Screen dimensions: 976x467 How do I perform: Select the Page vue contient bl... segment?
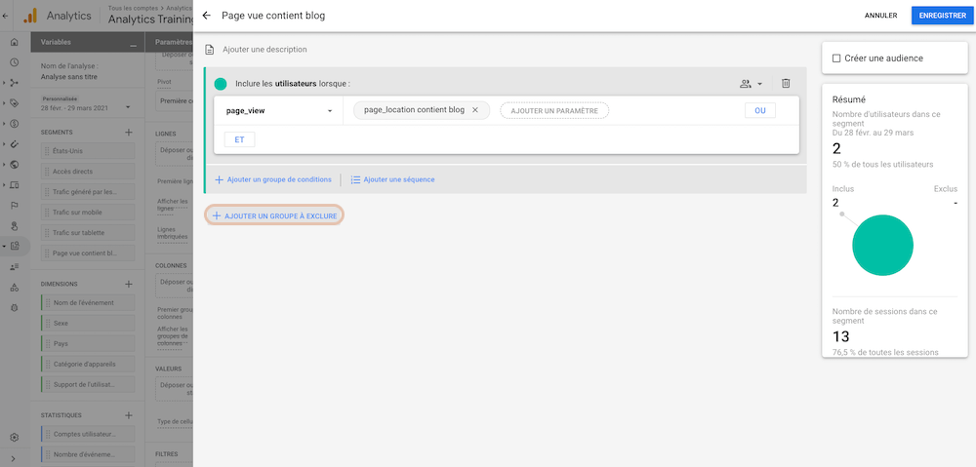coord(88,253)
